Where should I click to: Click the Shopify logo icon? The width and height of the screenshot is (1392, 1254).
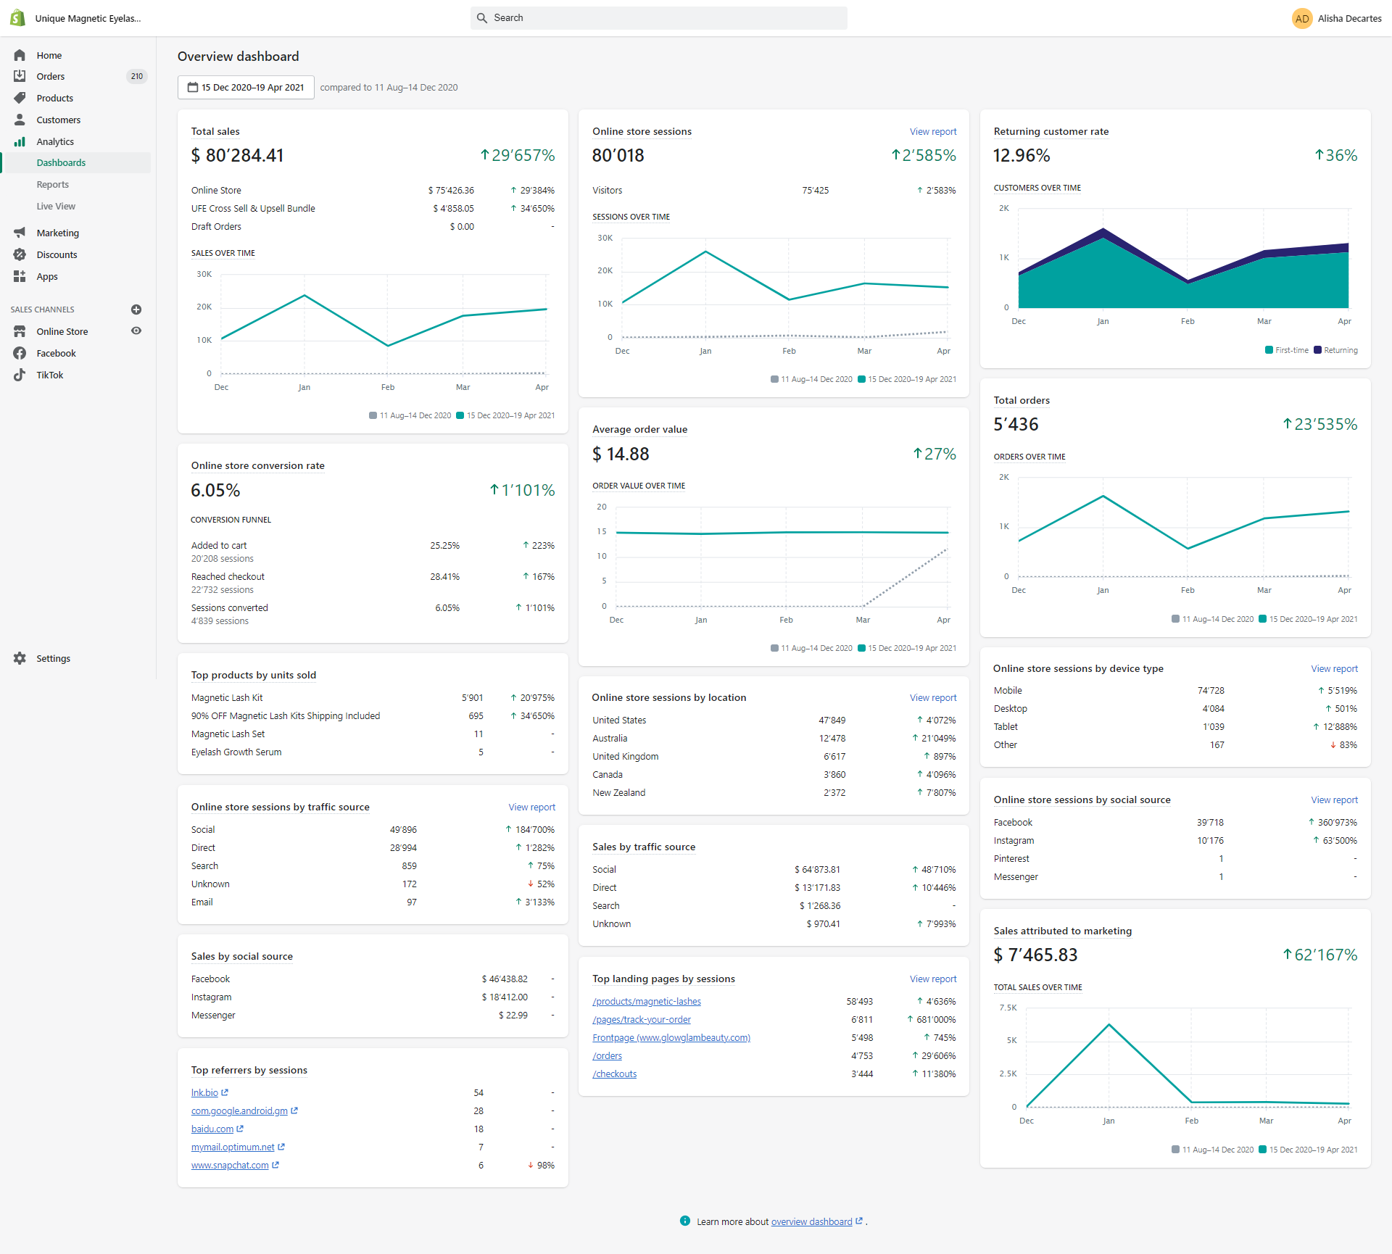(17, 18)
